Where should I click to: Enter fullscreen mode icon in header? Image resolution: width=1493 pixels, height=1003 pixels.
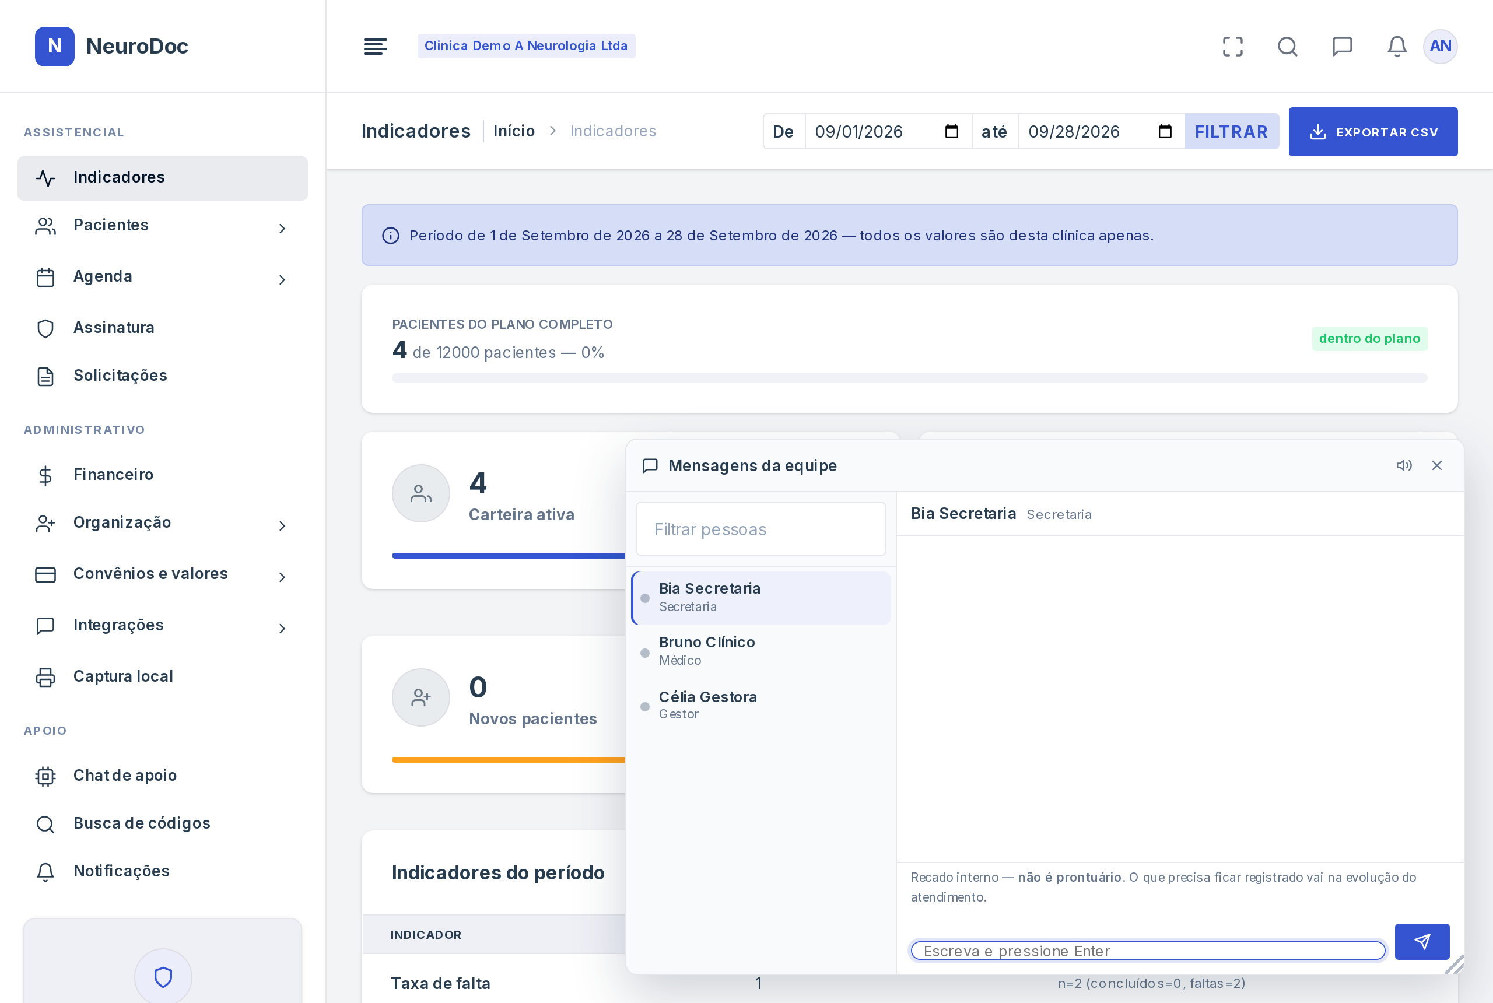[x=1233, y=46]
